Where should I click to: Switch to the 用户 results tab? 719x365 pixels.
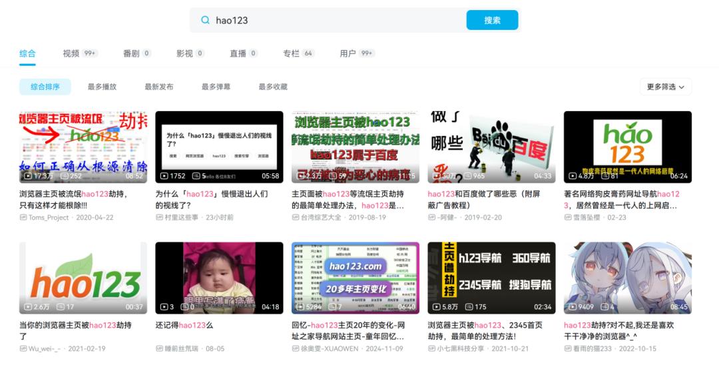click(x=348, y=53)
